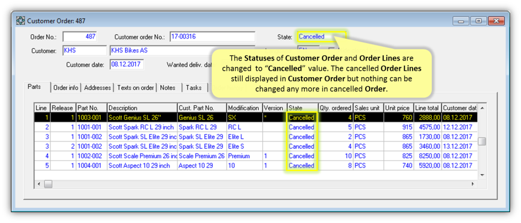521x223 pixels.
Task: Maximize the Customer Order window
Action: coord(478,21)
